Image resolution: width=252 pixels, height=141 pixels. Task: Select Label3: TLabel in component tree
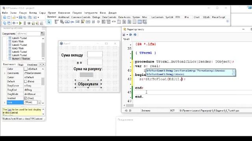(19, 52)
